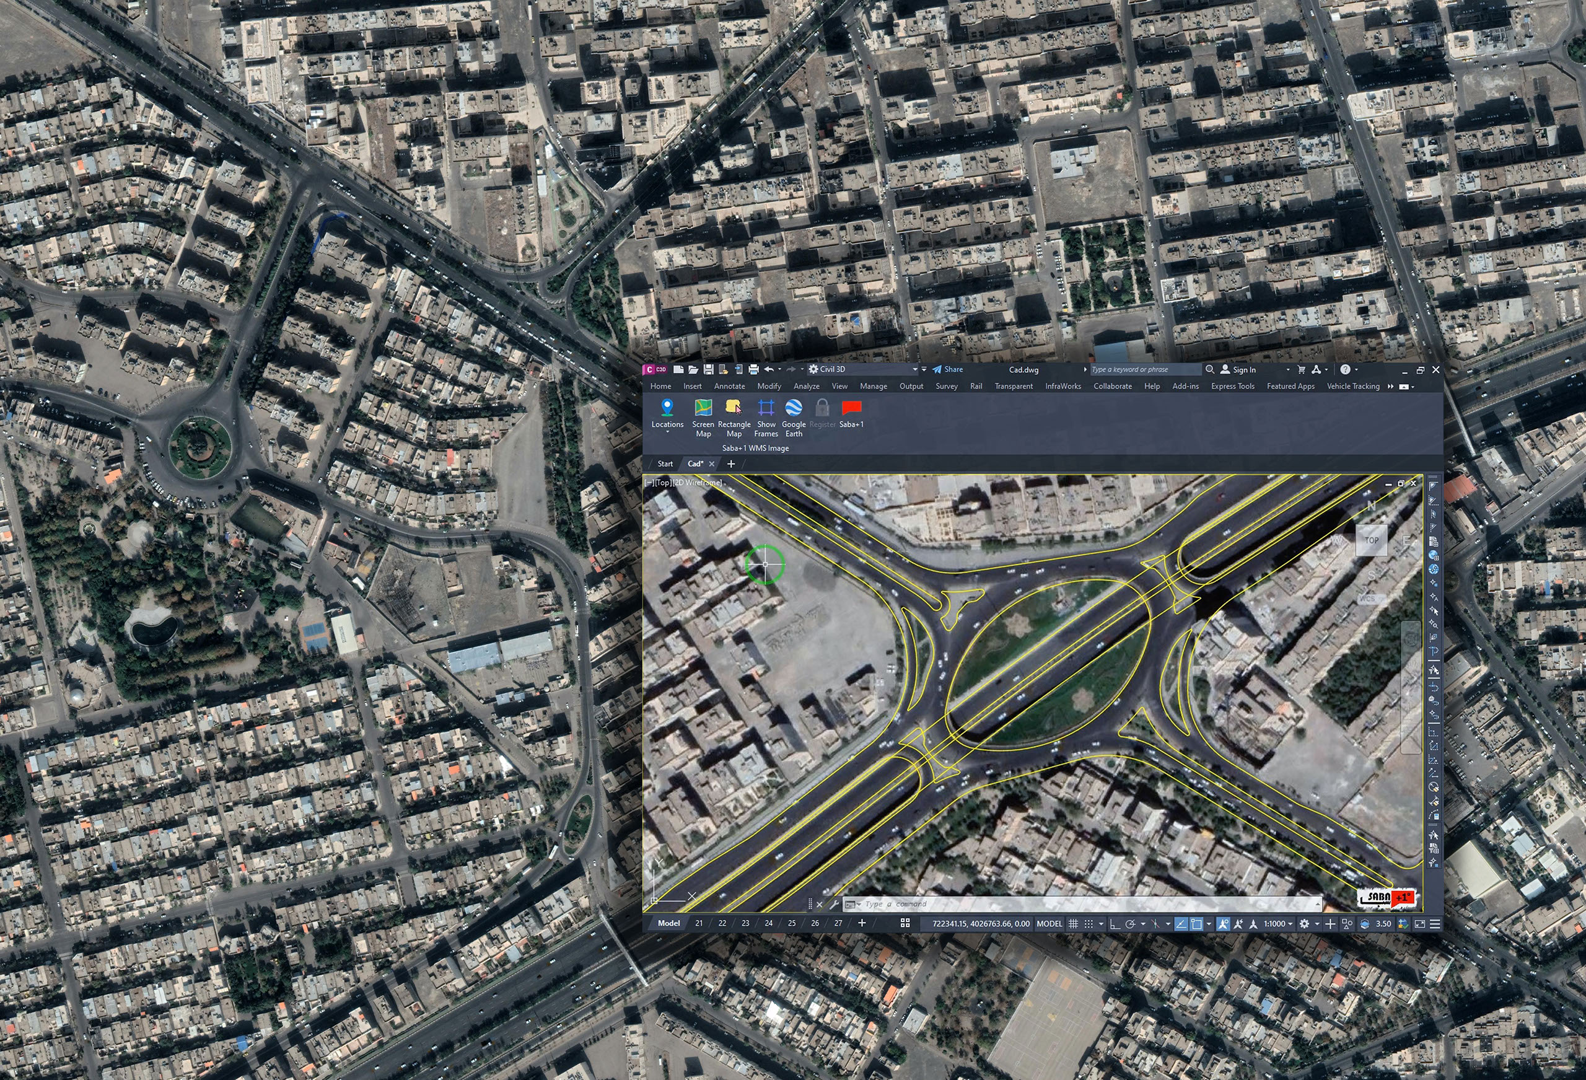Open Google Earth from ribbon
The image size is (1586, 1080).
[x=794, y=408]
